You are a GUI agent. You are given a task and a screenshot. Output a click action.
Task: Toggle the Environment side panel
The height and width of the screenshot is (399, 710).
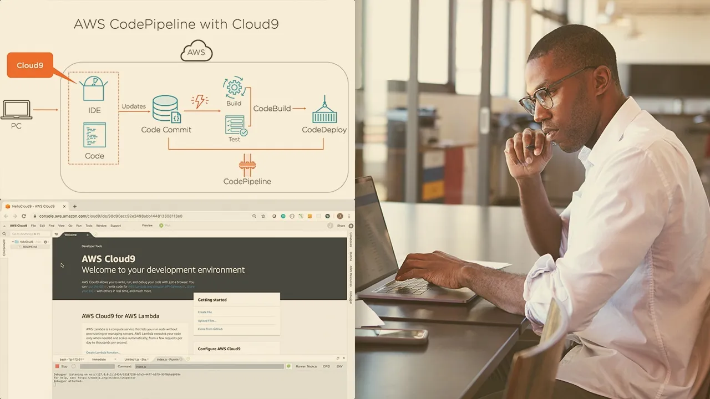pos(4,248)
